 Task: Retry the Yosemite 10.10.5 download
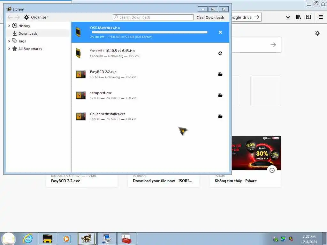[220, 53]
